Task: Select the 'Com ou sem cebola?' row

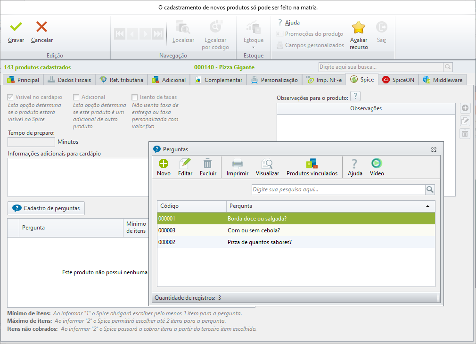Action: tap(296, 230)
